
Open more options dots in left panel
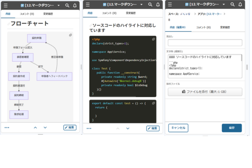(7, 128)
